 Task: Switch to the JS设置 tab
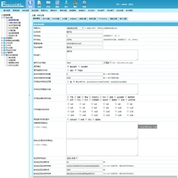pyautogui.click(x=64, y=19)
